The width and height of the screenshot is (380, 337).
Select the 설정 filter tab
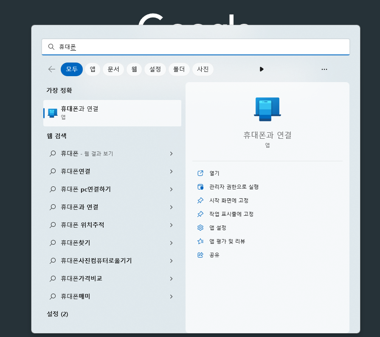(x=155, y=69)
